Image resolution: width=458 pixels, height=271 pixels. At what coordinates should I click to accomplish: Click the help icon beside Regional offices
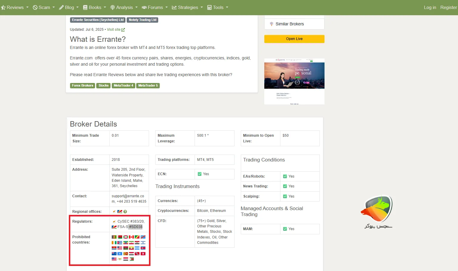pos(125,212)
